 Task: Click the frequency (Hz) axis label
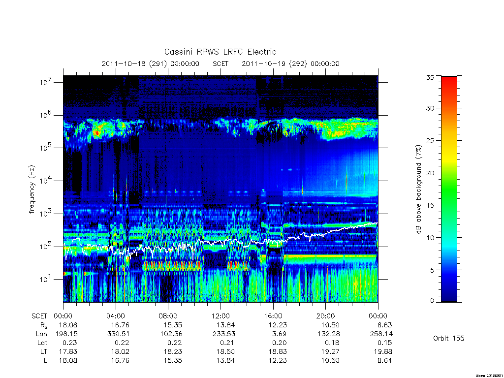pyautogui.click(x=32, y=189)
